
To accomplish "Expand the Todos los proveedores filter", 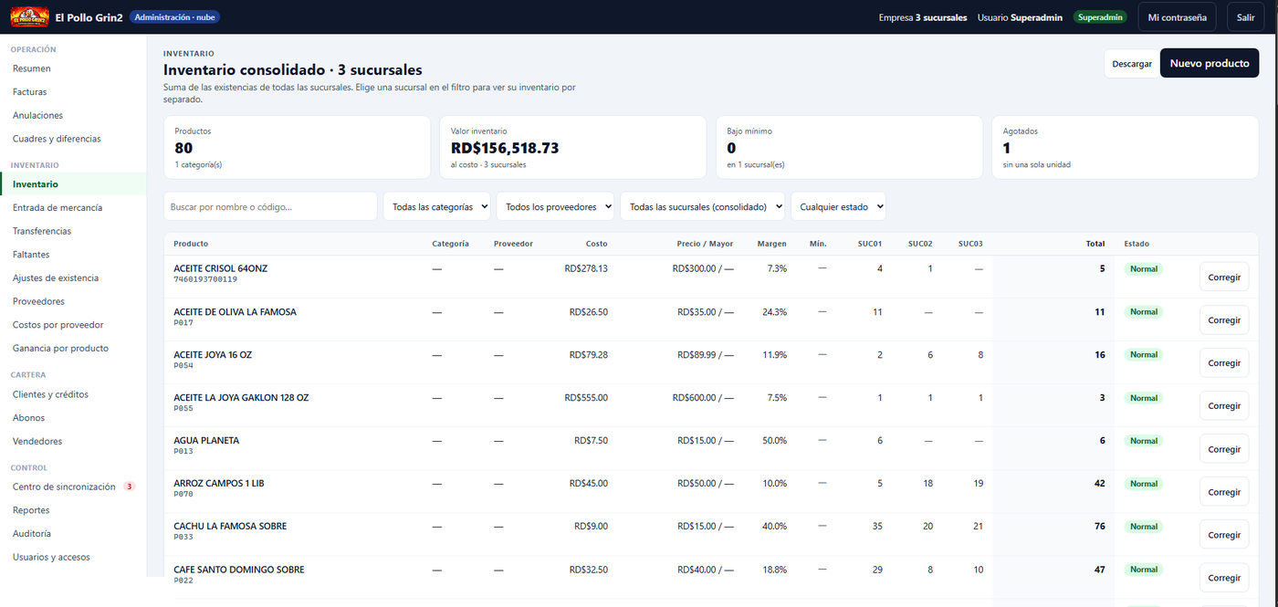I will 558,206.
